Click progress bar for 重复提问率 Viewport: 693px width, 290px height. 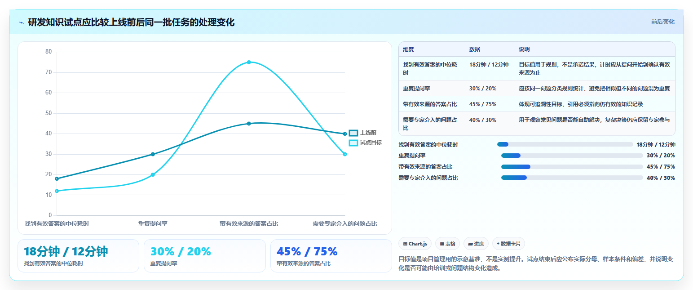point(572,156)
